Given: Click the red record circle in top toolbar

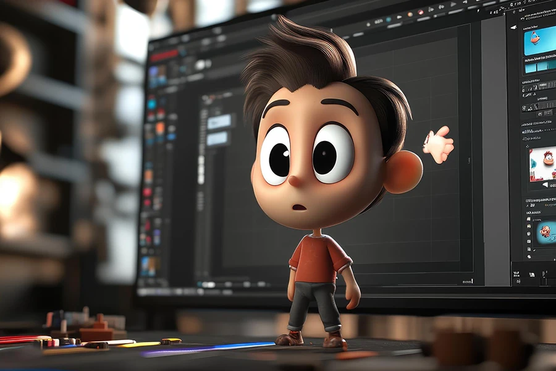Looking at the screenshot, I should 420,12.
